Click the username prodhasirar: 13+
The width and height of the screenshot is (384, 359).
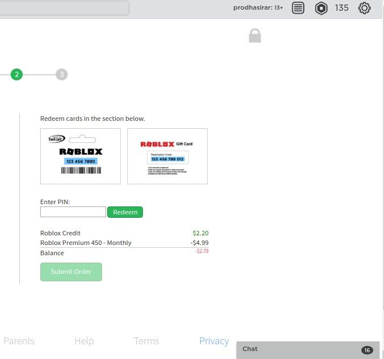click(258, 7)
